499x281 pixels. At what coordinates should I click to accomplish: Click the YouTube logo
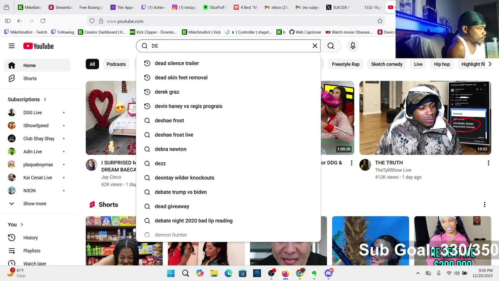tap(38, 46)
